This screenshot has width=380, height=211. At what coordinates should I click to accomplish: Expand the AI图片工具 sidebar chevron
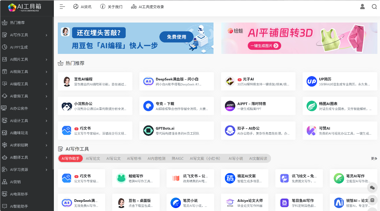pos(47,59)
